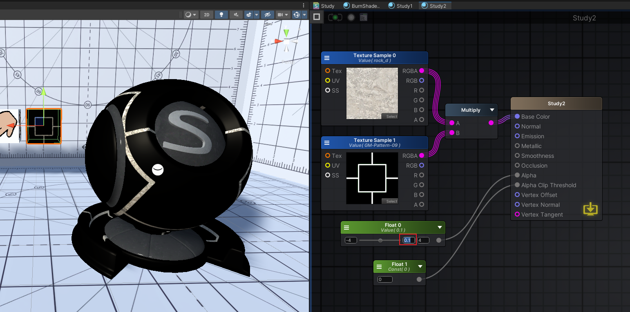Viewport: 630px width, 312px height.
Task: Click Float 0 output port
Action: click(x=439, y=240)
